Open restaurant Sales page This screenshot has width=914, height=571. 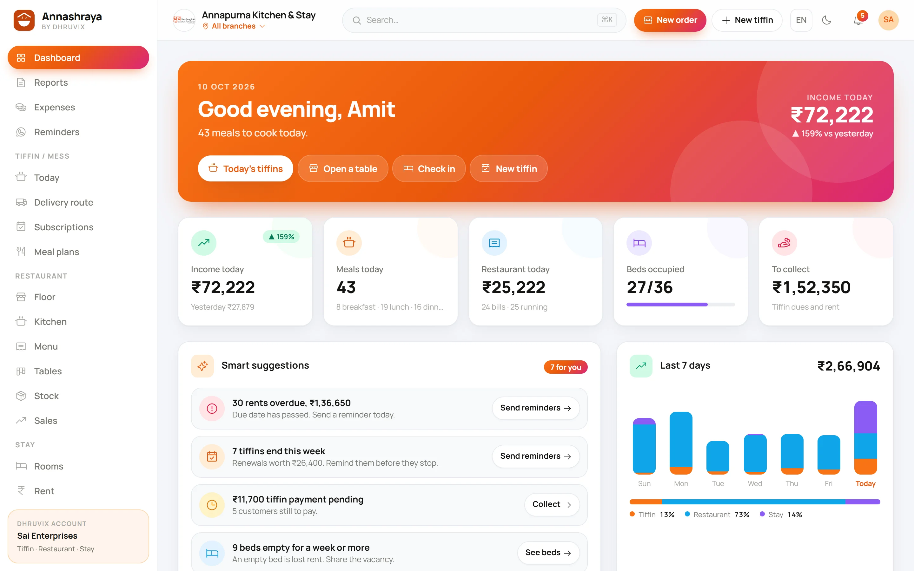(78, 421)
